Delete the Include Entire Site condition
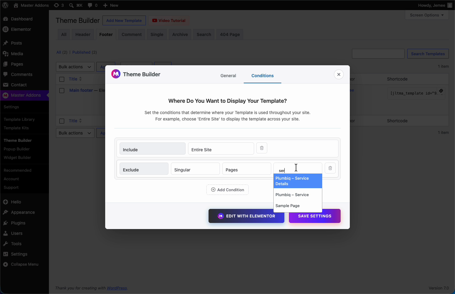 (x=262, y=148)
